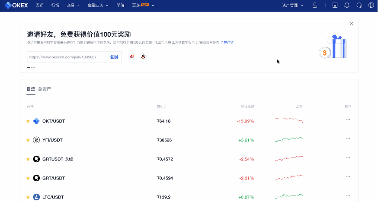Open the language globe icon

pos(371,5)
